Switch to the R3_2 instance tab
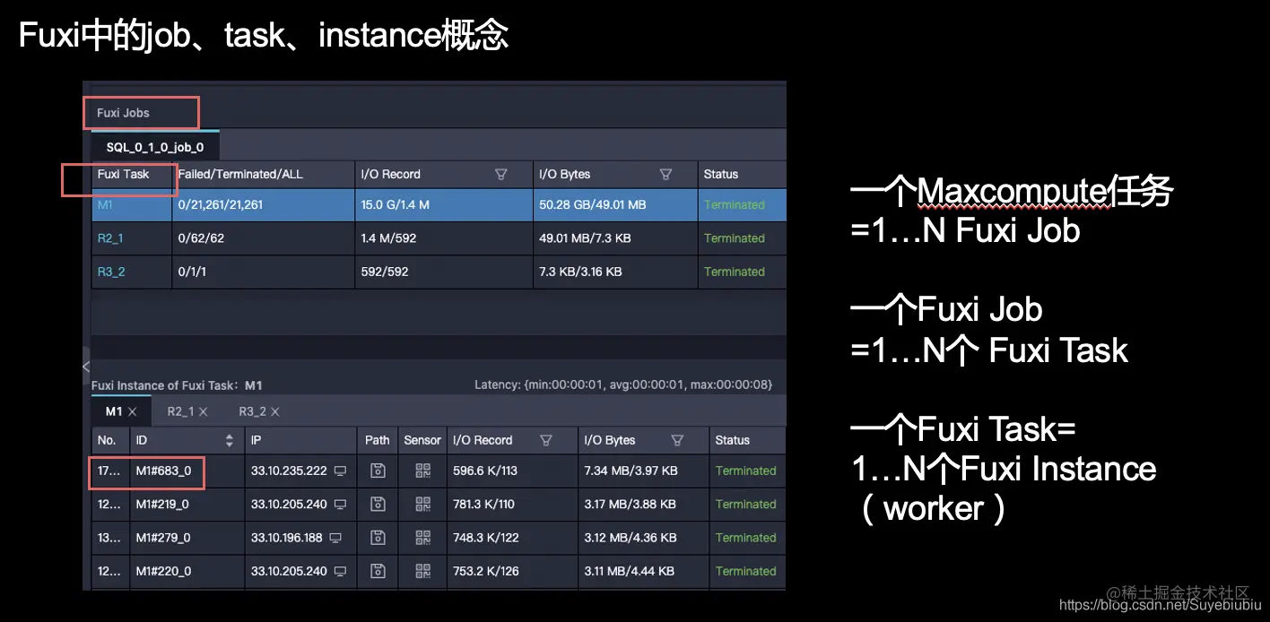 click(252, 411)
